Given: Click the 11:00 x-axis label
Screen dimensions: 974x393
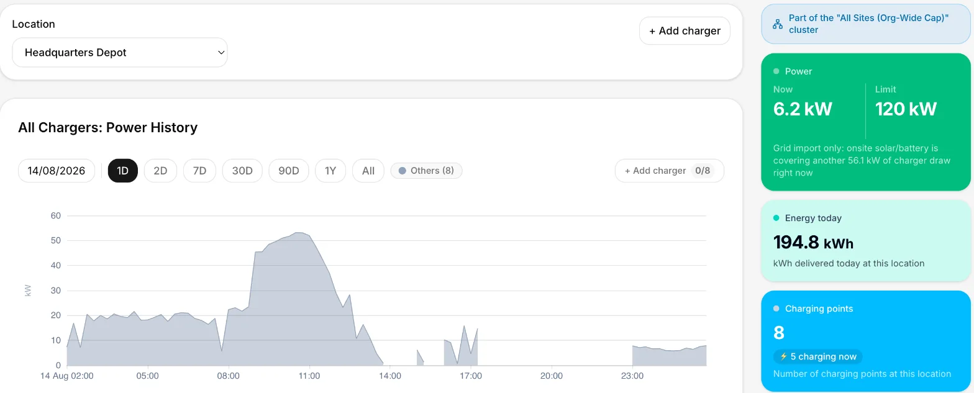Looking at the screenshot, I should coord(309,376).
